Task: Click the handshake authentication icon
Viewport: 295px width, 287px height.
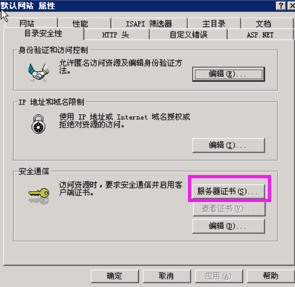Action: pyautogui.click(x=38, y=72)
